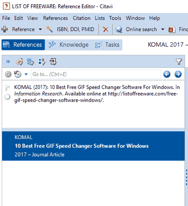
Task: Click the navigate forward arrow button
Action: [178, 74]
